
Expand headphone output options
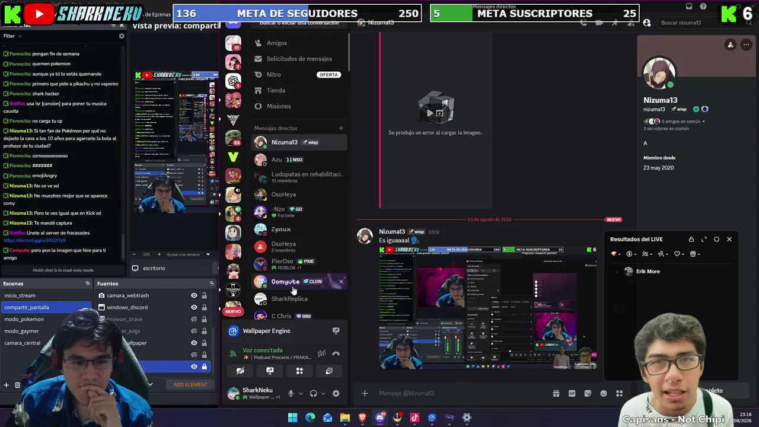tap(323, 394)
